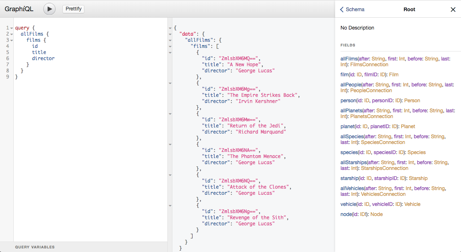The height and width of the screenshot is (252, 461).
Task: Open the film field documentation
Action: tap(345, 75)
